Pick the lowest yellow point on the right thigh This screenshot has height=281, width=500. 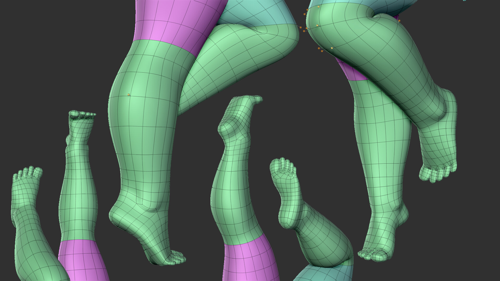coord(332,48)
